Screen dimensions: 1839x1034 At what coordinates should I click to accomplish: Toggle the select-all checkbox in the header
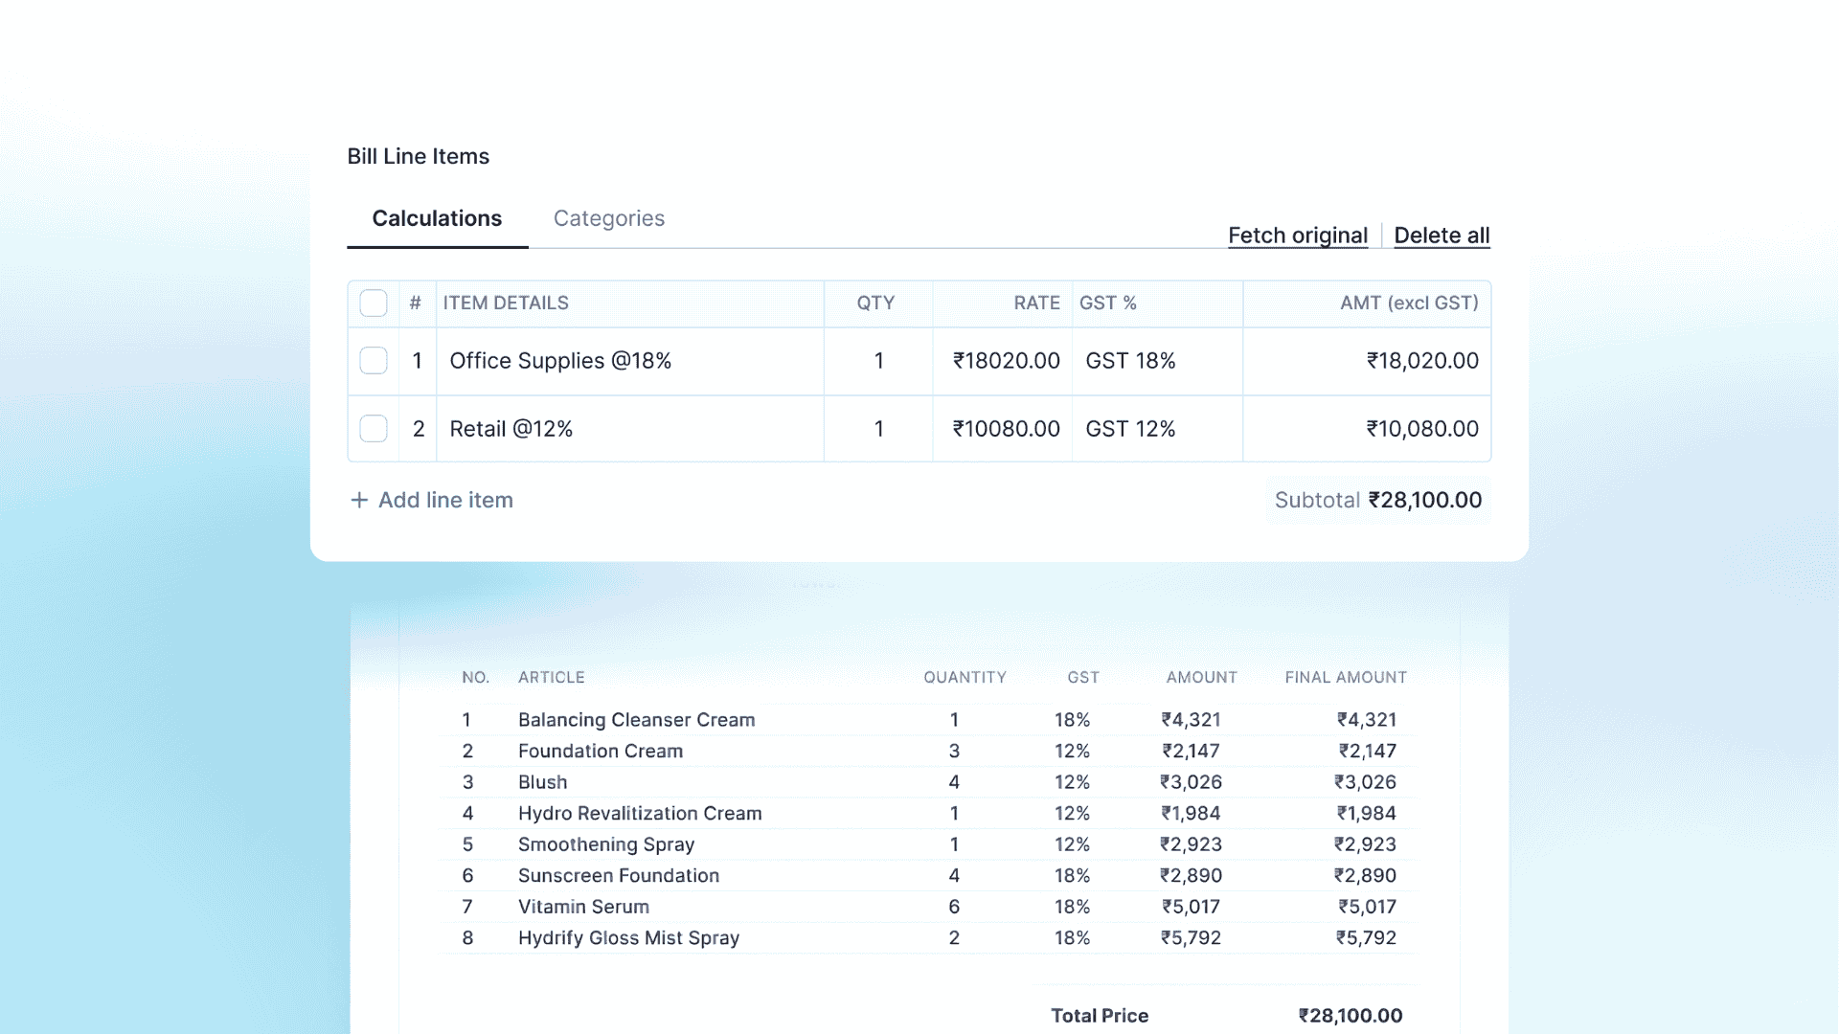pos(374,303)
